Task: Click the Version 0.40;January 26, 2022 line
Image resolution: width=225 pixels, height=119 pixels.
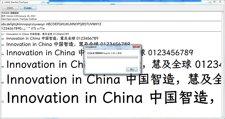Action: point(18,16)
